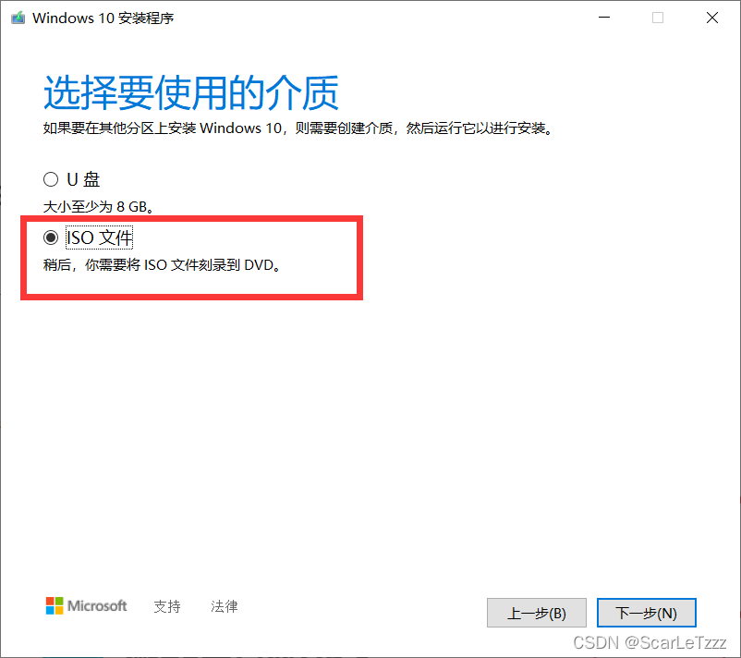
Task: Open the 法律 legal link
Action: (x=224, y=606)
